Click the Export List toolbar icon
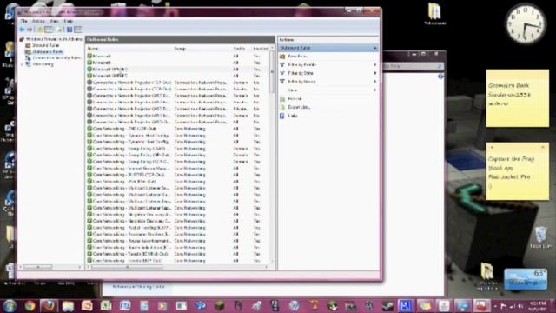The image size is (556, 313). coord(60,30)
